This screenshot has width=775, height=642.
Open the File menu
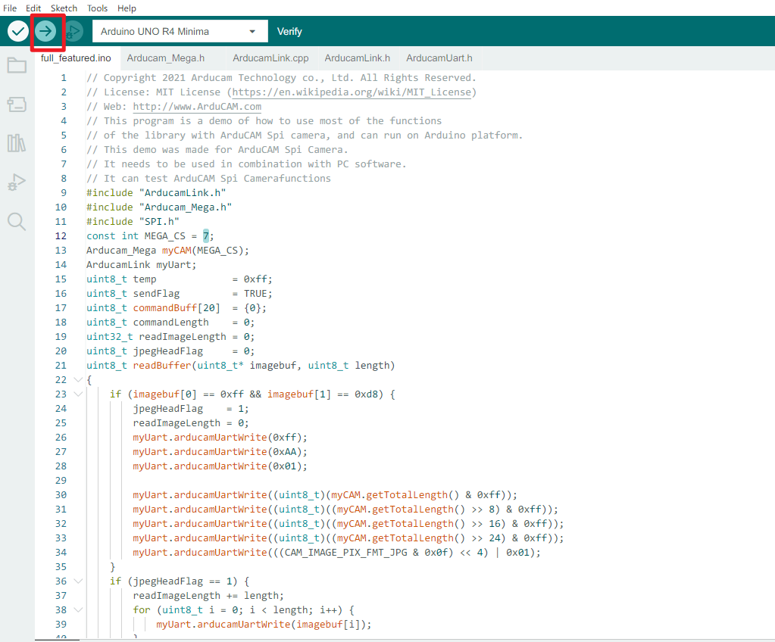coord(10,8)
